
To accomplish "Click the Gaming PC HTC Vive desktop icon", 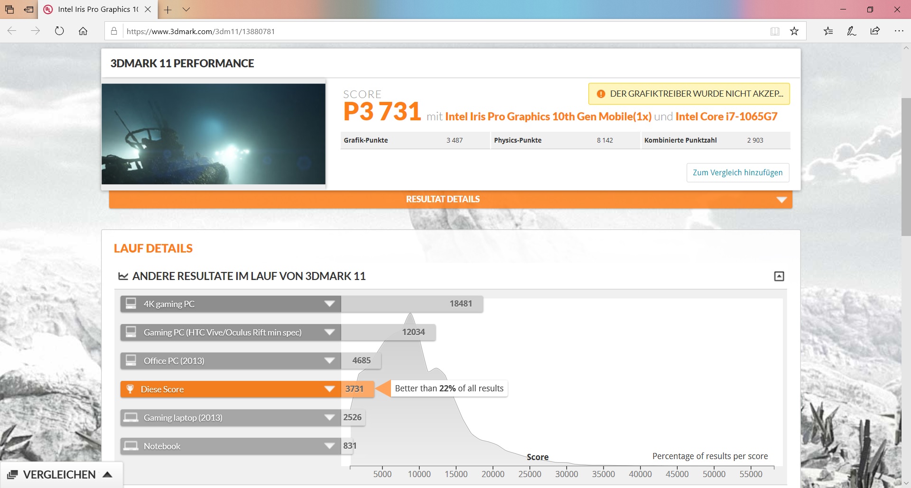I will tap(131, 332).
